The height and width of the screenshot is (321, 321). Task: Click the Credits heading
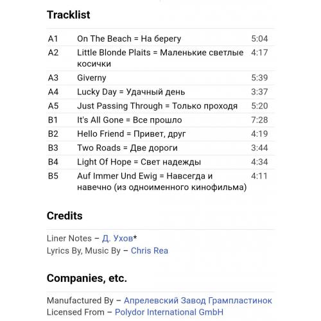tap(65, 216)
